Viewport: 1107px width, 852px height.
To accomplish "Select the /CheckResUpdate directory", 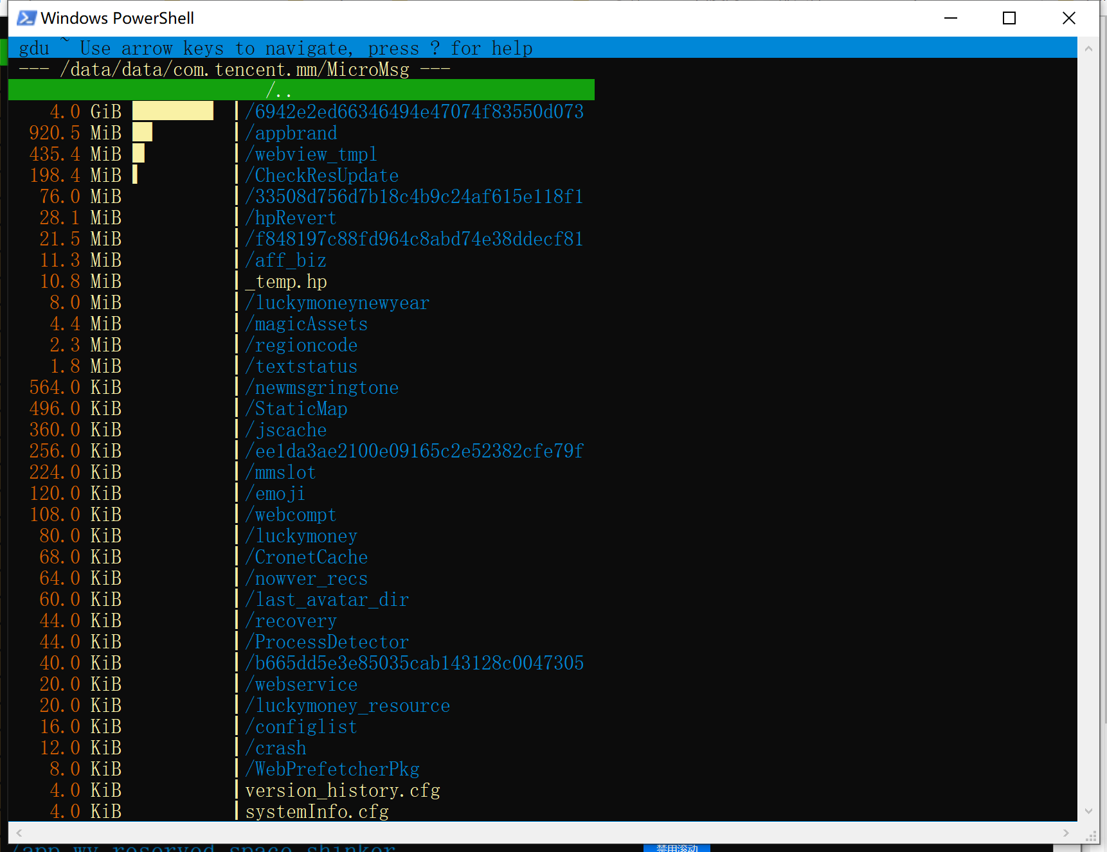I will pyautogui.click(x=322, y=175).
